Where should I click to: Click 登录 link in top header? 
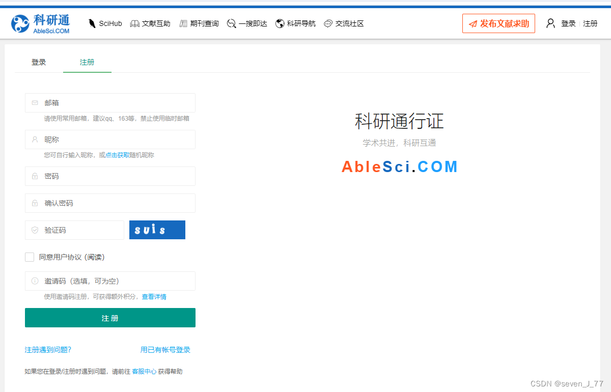tap(568, 23)
